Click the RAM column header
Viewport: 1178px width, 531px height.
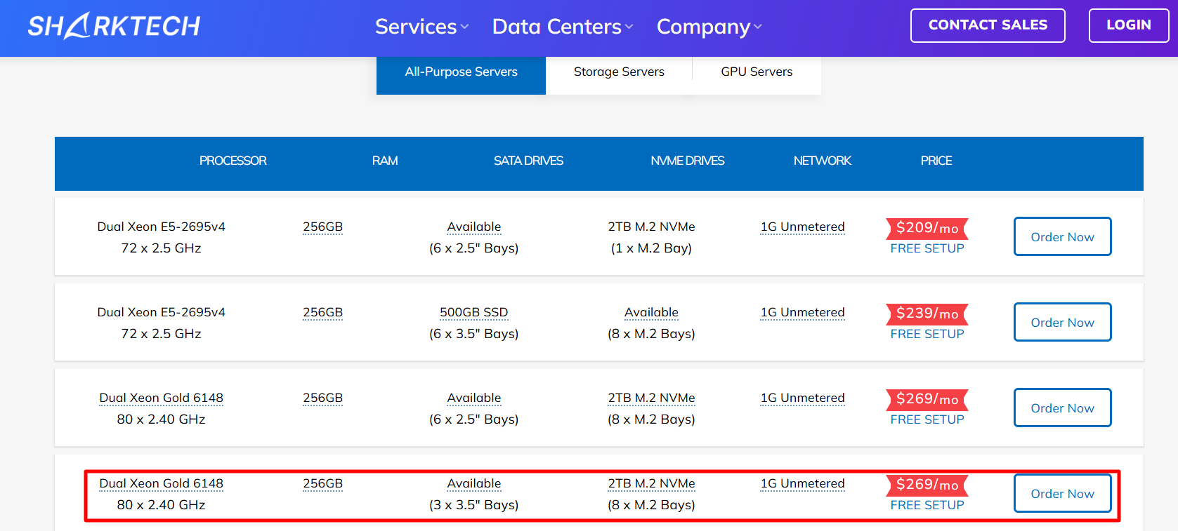pyautogui.click(x=385, y=161)
